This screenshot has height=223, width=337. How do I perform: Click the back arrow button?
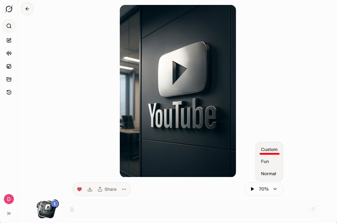(x=27, y=9)
